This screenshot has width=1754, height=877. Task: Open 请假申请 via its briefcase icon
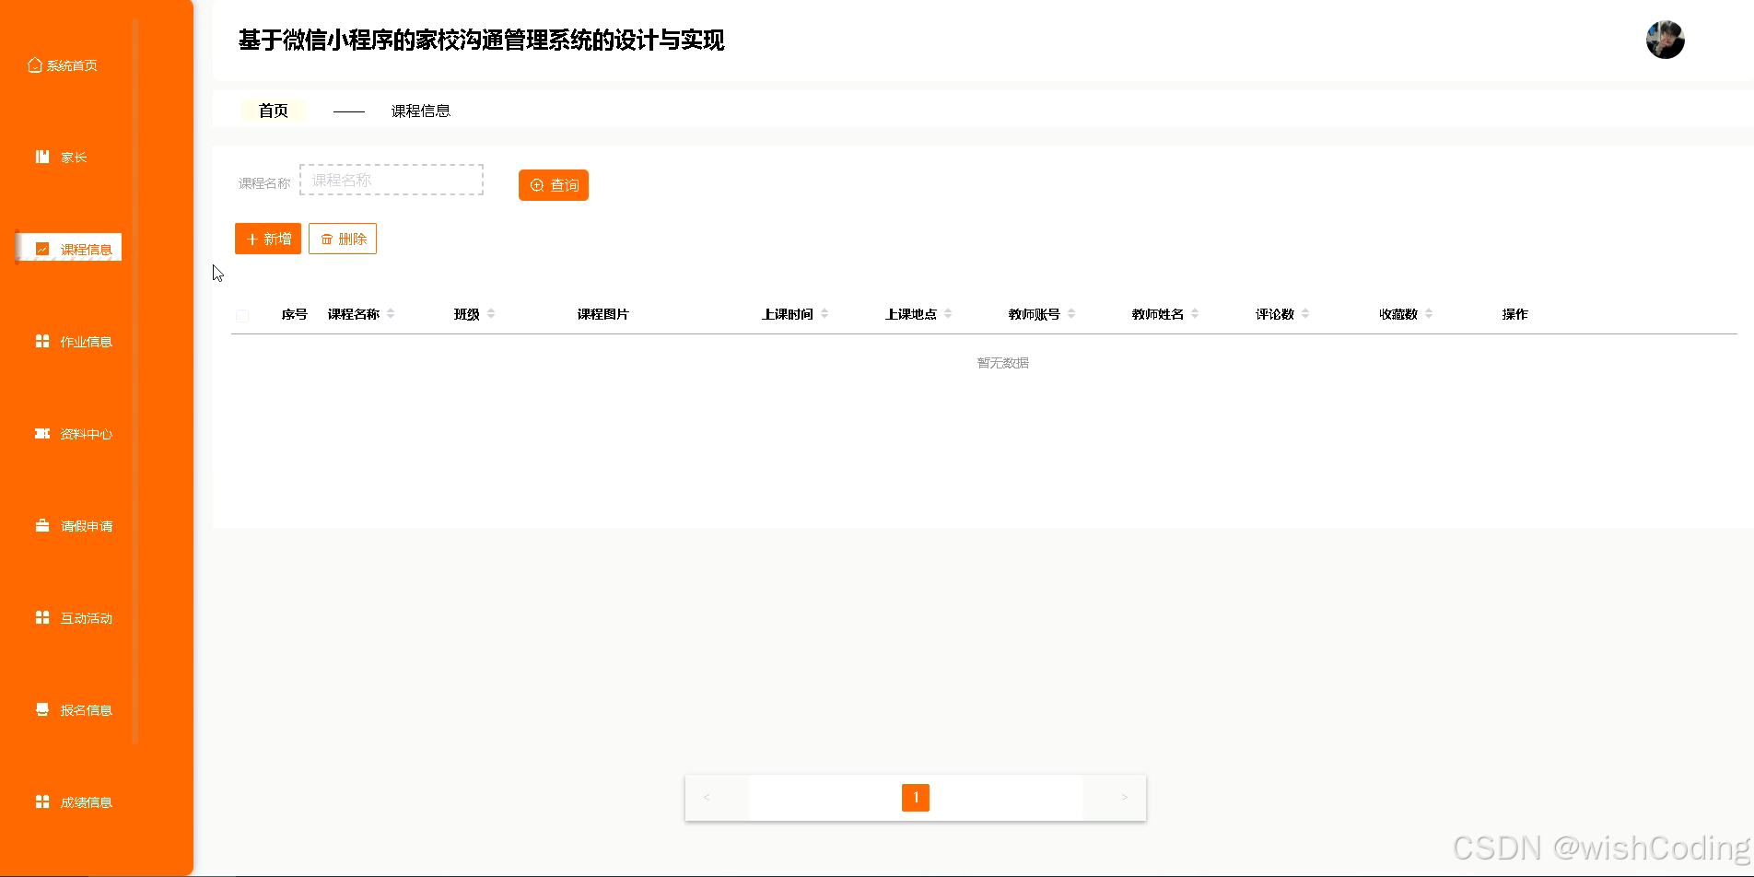coord(41,525)
